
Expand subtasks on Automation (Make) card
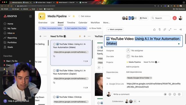click(x=85, y=61)
